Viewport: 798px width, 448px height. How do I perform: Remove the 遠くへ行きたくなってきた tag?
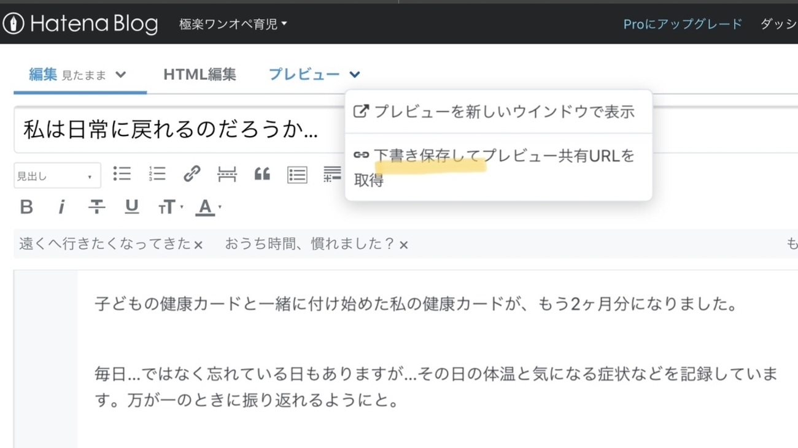click(x=198, y=245)
